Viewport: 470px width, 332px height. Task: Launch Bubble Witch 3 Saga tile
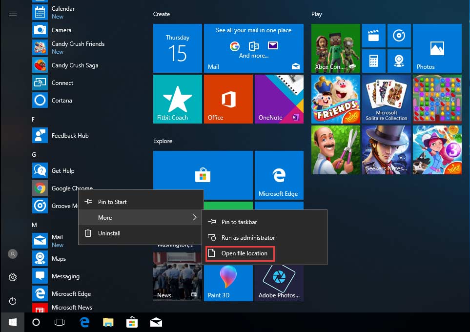[437, 150]
